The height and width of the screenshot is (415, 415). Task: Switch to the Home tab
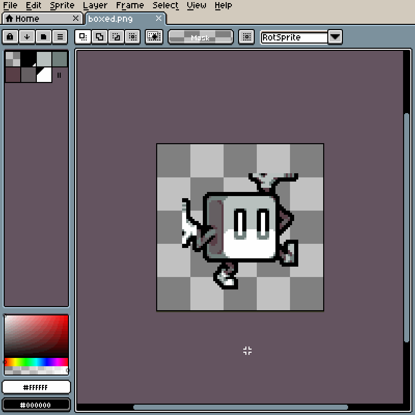pos(36,19)
